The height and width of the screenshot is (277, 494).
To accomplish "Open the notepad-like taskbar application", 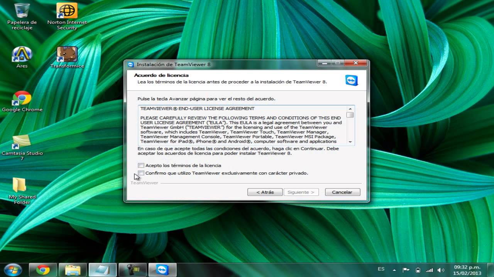I will pyautogui.click(x=103, y=270).
